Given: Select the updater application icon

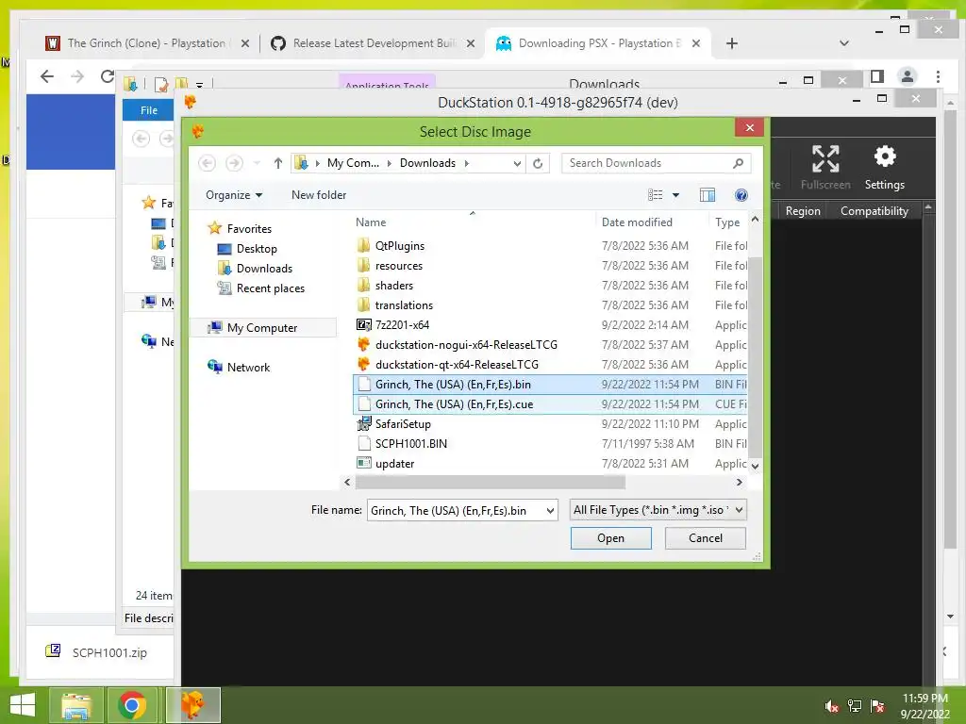Looking at the screenshot, I should (x=363, y=463).
